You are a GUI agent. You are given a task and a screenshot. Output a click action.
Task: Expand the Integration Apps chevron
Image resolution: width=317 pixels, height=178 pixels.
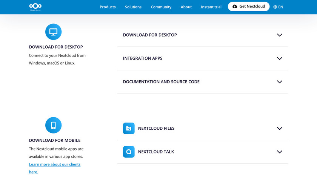[280, 58]
